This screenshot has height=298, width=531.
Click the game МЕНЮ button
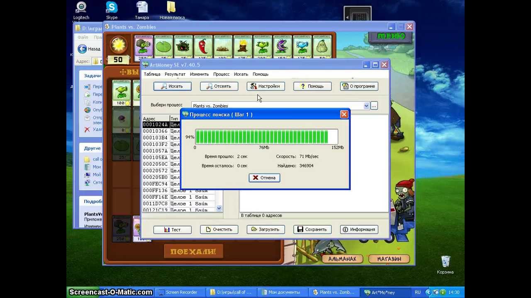pyautogui.click(x=391, y=36)
